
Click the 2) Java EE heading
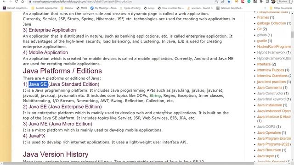(62, 107)
